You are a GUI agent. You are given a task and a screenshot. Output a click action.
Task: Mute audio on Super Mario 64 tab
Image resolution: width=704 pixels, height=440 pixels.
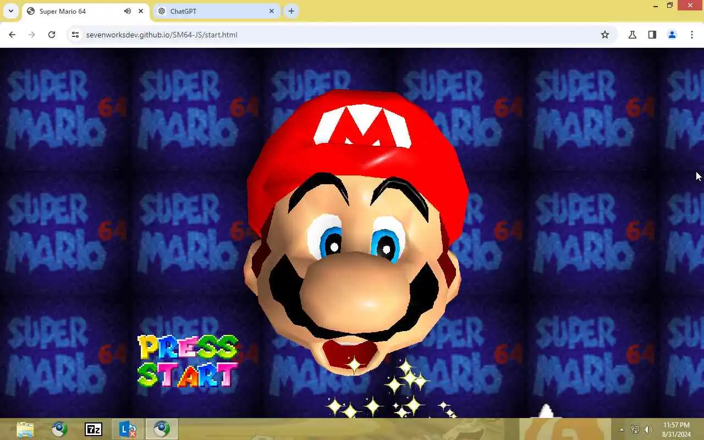[128, 11]
